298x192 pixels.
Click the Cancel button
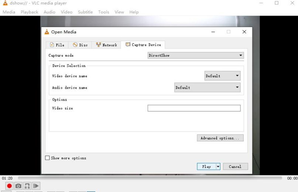235,166
